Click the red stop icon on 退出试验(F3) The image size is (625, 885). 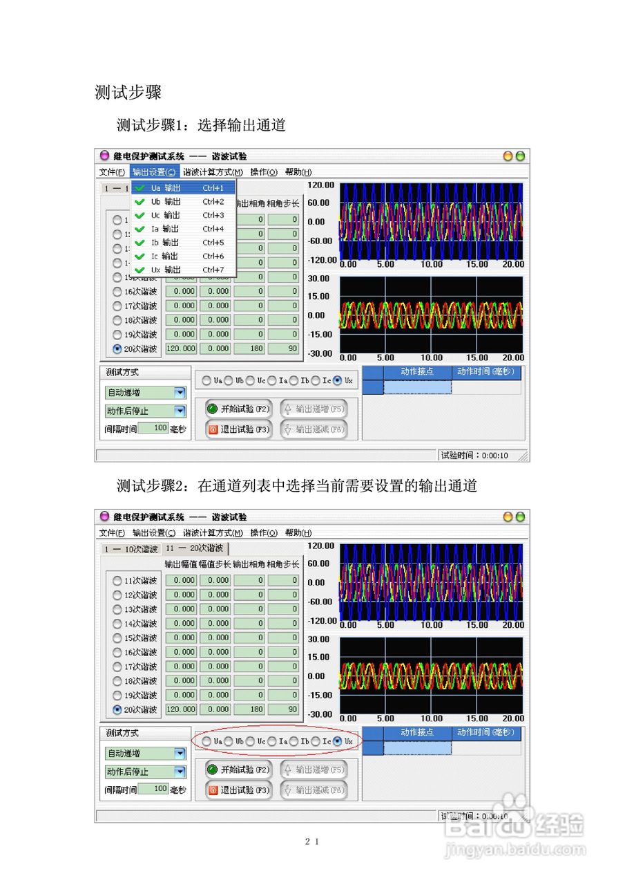[212, 429]
